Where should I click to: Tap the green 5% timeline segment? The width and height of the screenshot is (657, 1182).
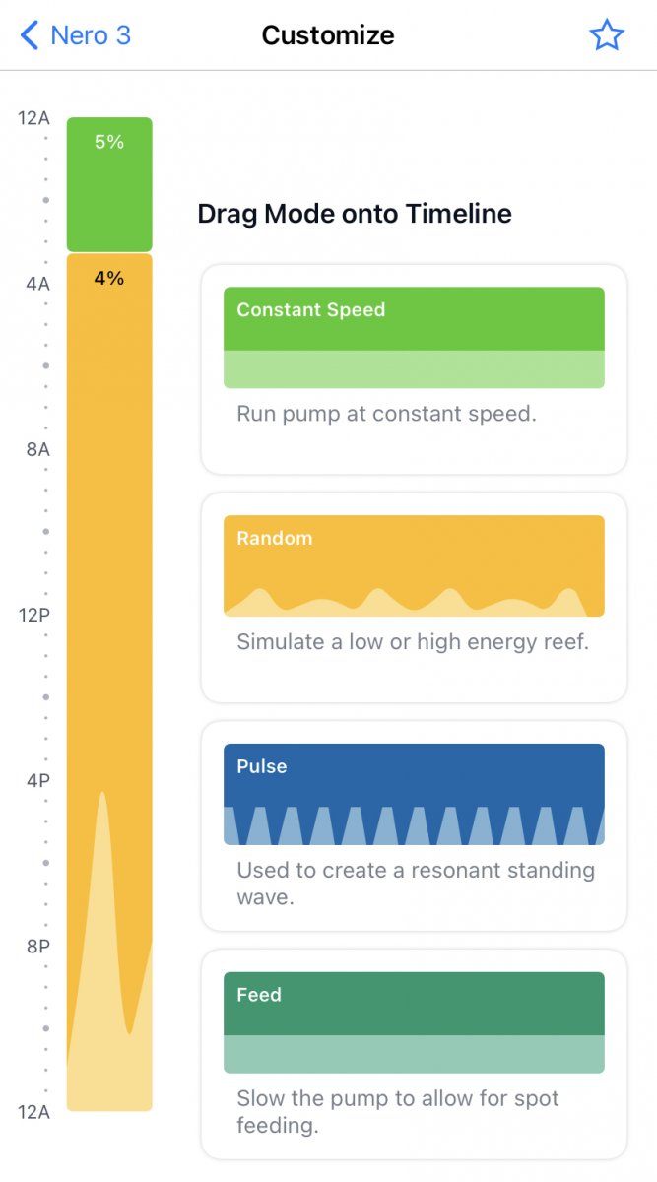(109, 184)
